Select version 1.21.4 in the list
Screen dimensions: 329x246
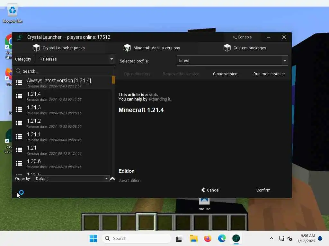tap(62, 96)
